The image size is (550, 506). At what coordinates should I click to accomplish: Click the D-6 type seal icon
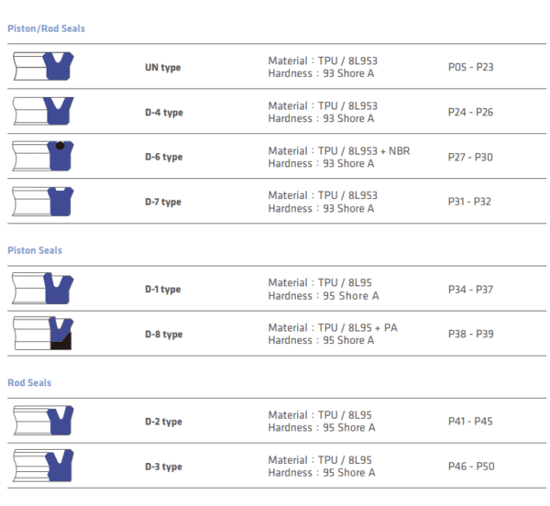coord(44,156)
